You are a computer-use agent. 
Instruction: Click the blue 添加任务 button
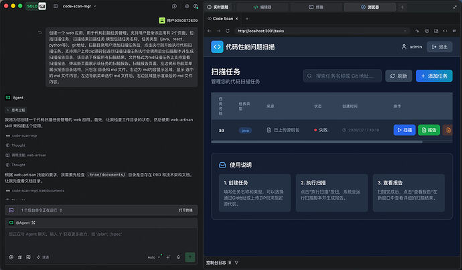(434, 76)
